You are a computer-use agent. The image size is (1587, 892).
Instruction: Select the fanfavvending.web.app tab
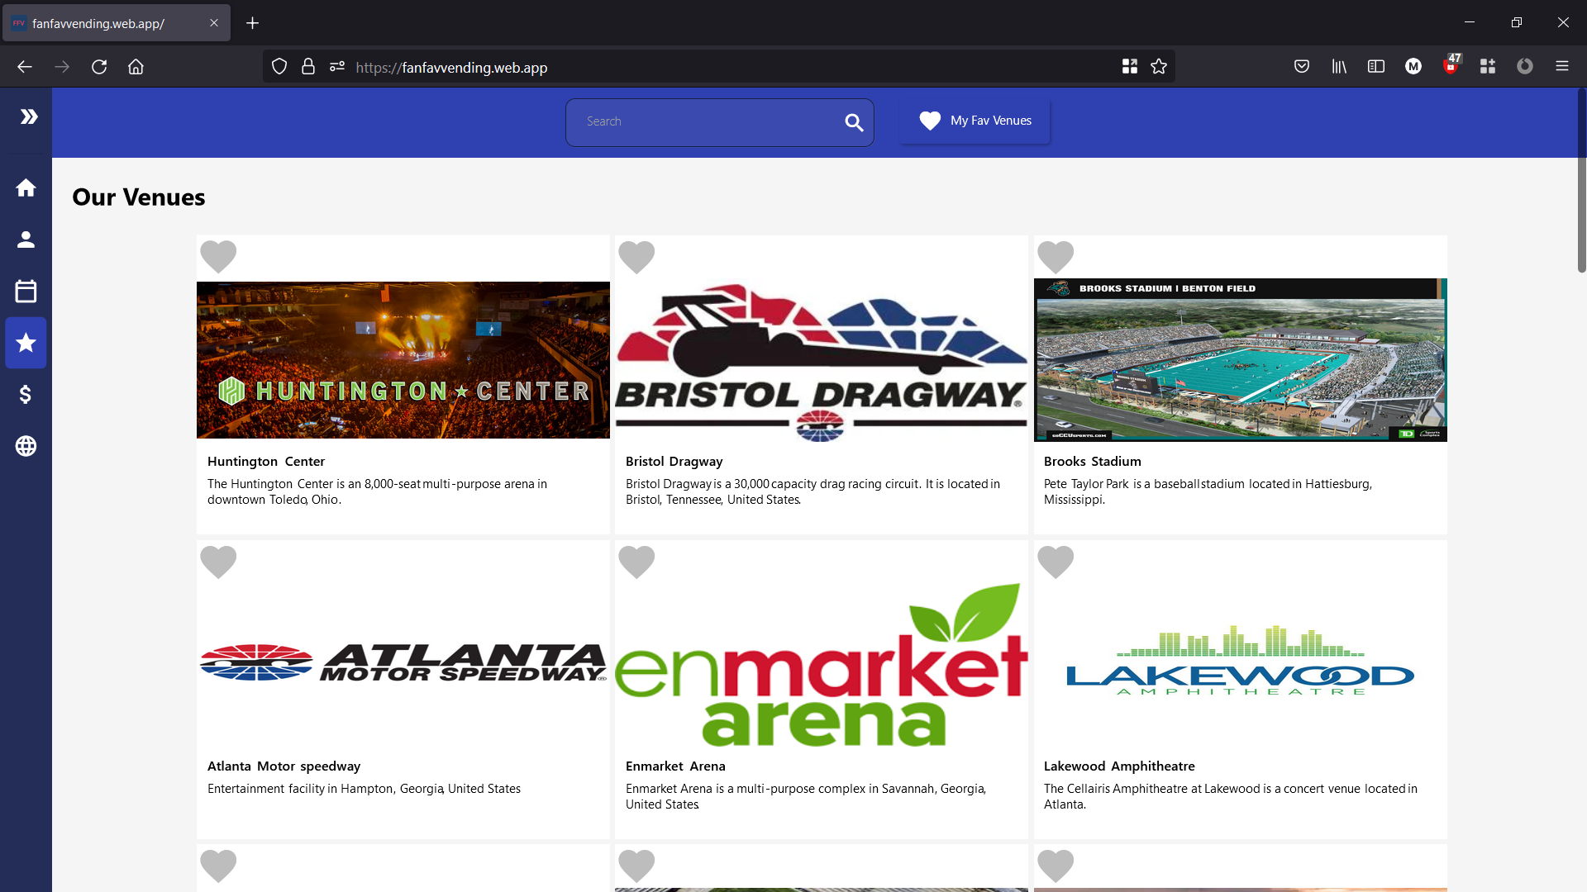(x=117, y=23)
